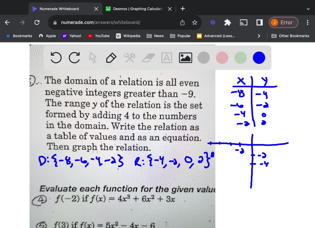The height and width of the screenshot is (228, 315).
Task: Select the blue color swatch
Action: 259,58
